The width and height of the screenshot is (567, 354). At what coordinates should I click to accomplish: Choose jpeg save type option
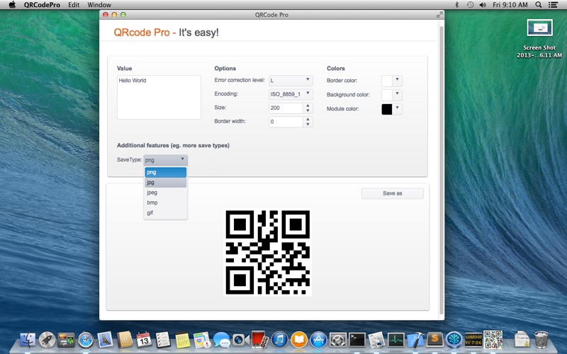click(x=166, y=193)
